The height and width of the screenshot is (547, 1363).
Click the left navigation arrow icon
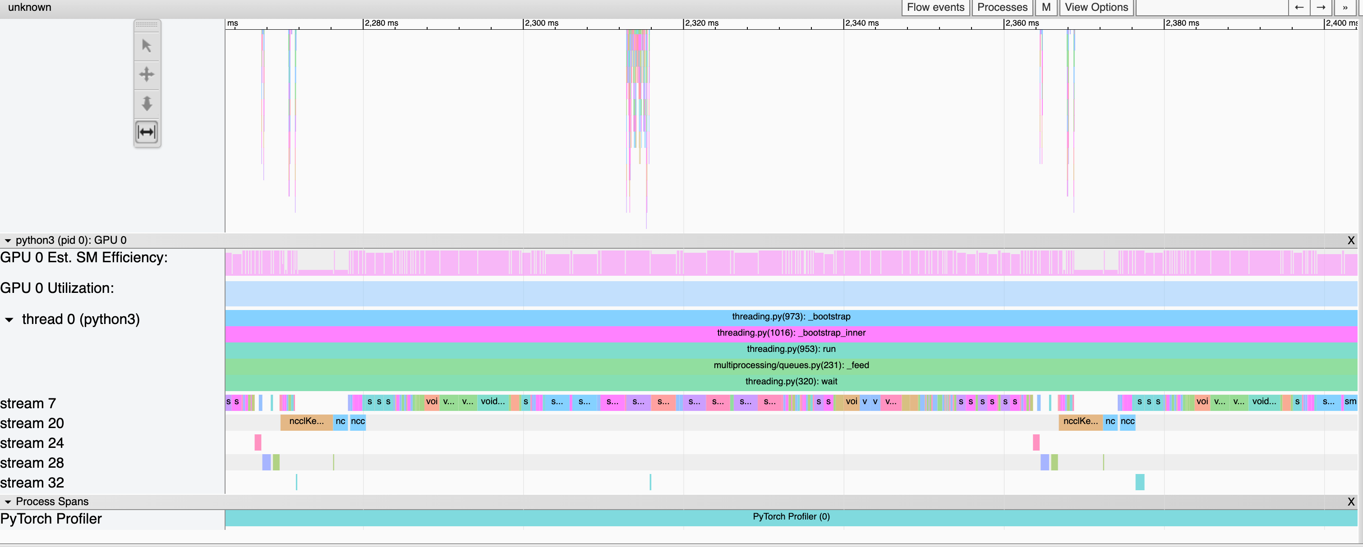[x=1299, y=7]
